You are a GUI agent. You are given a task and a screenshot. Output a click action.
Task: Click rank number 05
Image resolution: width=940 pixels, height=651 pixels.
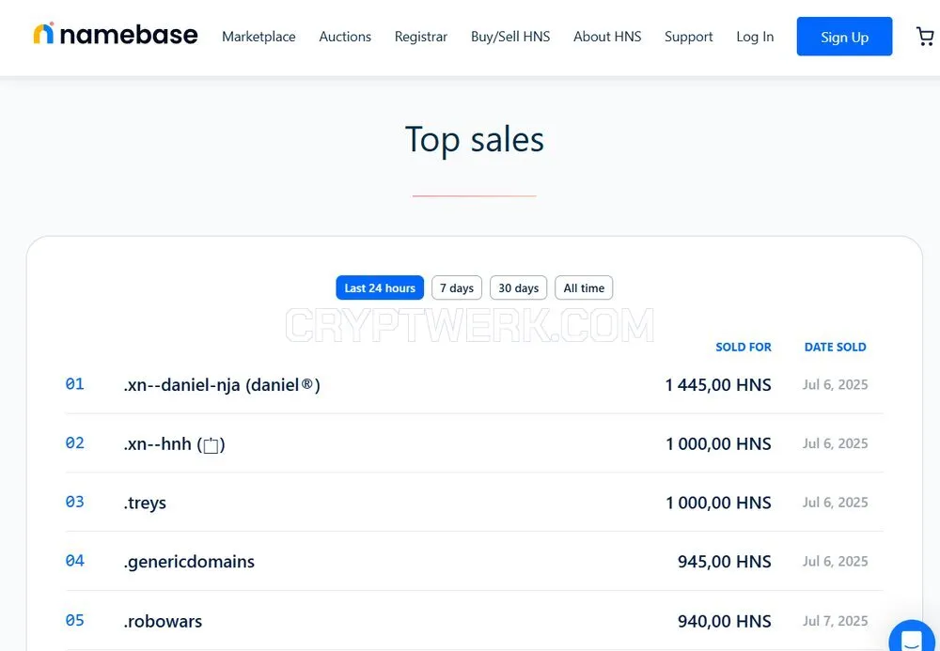point(74,620)
